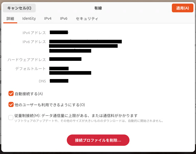Click the IPv6 アドレス label
Image resolution: width=196 pixels, height=154 pixels.
[34, 42]
